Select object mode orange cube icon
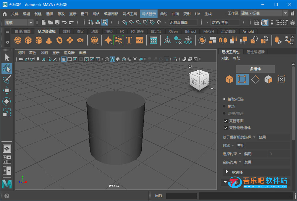 click(x=229, y=79)
